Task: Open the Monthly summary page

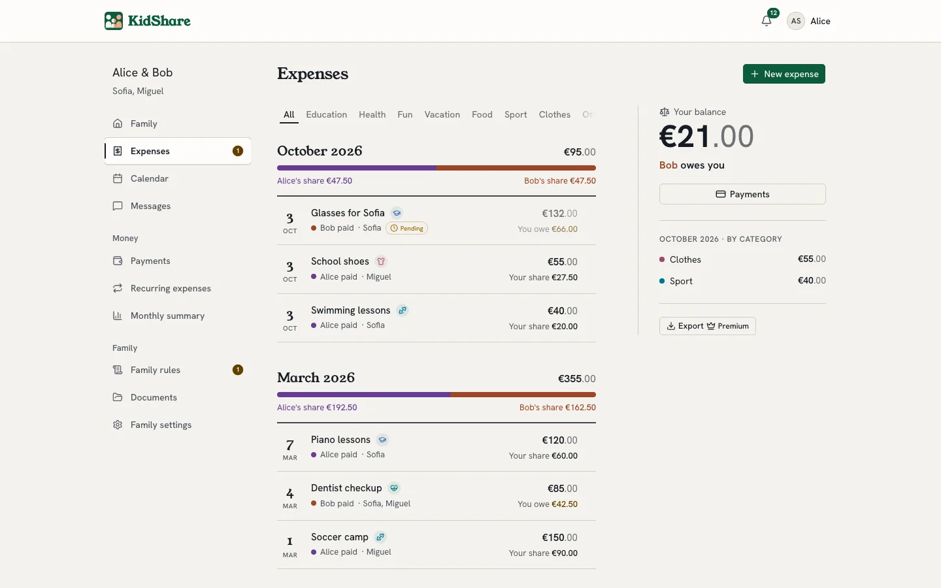Action: (x=178, y=316)
